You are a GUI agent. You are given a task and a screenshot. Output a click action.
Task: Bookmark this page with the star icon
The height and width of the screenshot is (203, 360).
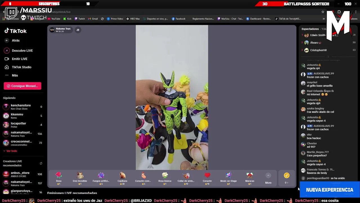point(323,12)
